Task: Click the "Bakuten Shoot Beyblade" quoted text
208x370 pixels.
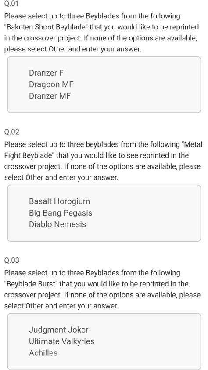Action: tap(46, 27)
